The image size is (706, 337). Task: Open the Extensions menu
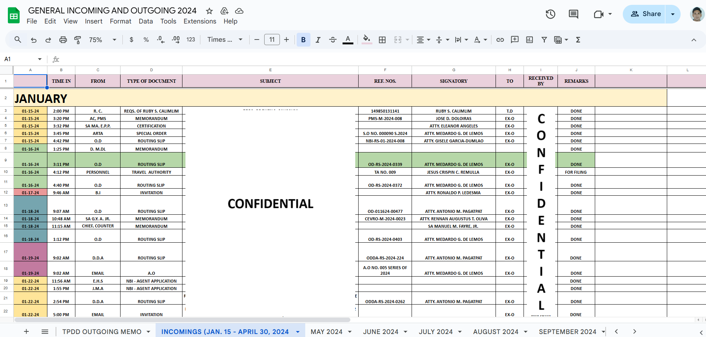[x=200, y=21]
